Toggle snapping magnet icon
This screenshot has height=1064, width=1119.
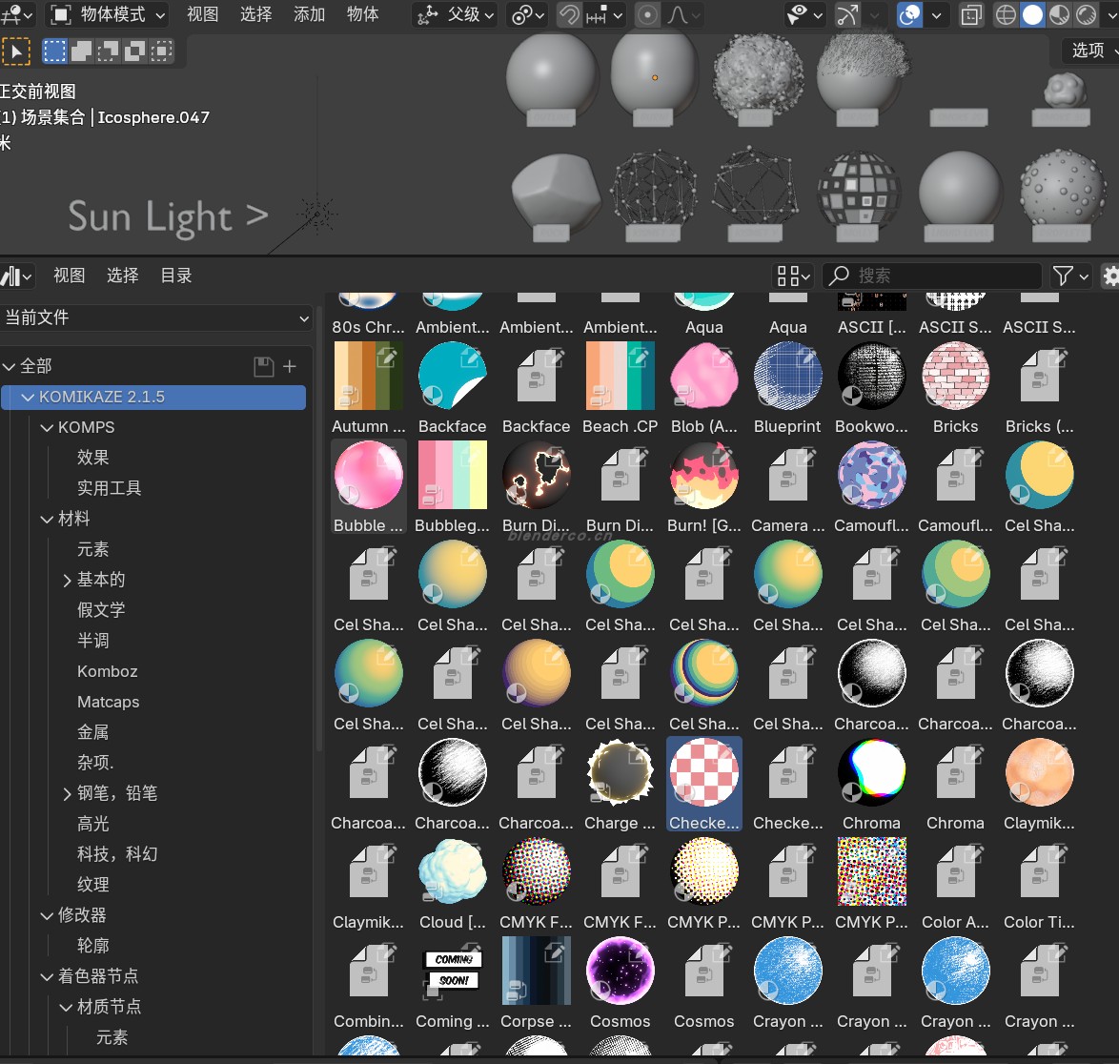tap(569, 14)
